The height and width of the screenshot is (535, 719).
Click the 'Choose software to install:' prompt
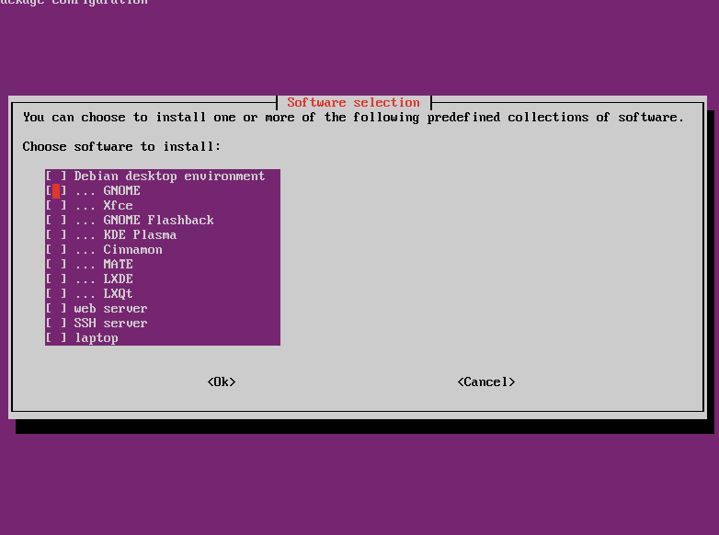[x=121, y=147]
